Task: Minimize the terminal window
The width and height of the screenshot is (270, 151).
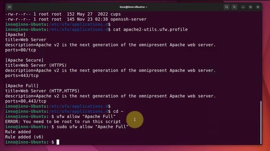Action: click(x=243, y=7)
